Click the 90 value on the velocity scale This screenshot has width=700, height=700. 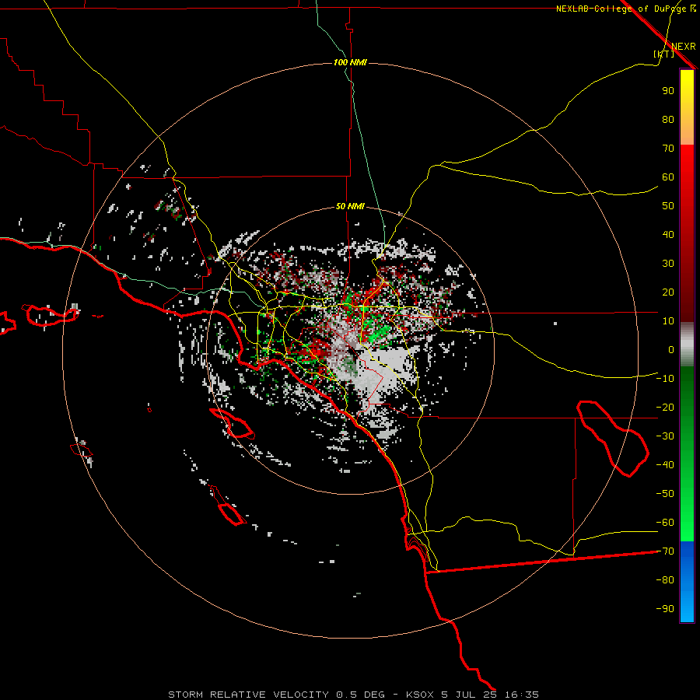click(x=668, y=91)
